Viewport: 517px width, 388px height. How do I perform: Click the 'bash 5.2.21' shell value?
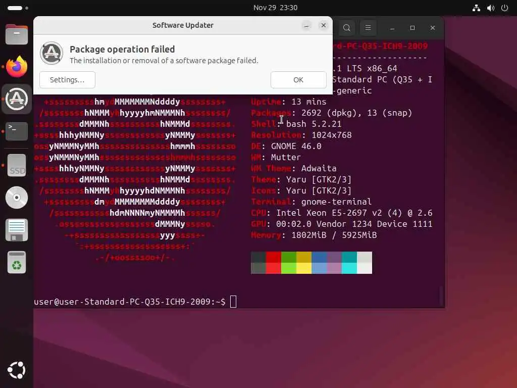(x=314, y=124)
